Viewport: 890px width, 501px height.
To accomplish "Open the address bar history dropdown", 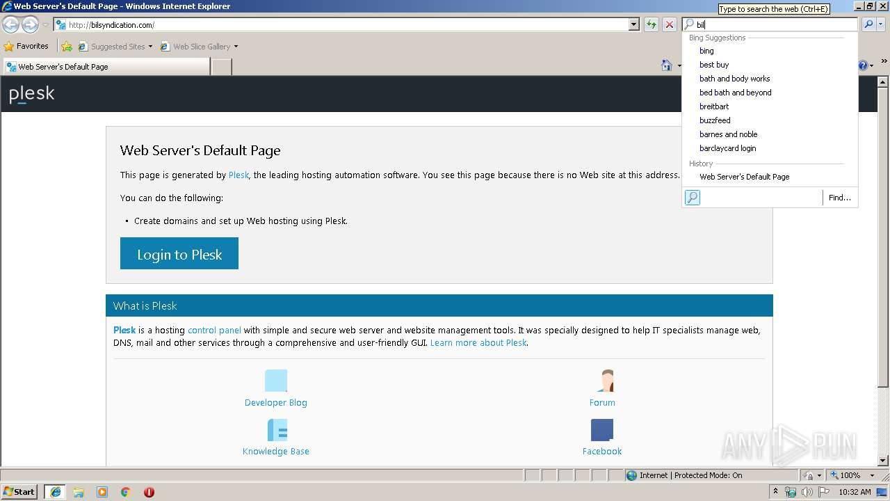I will click(634, 25).
